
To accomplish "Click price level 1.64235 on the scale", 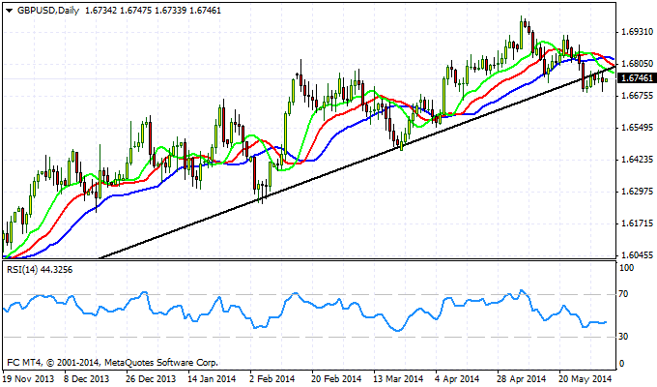I will point(637,160).
